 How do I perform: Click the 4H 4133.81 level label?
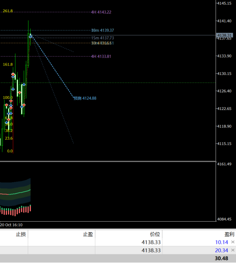(x=101, y=56)
